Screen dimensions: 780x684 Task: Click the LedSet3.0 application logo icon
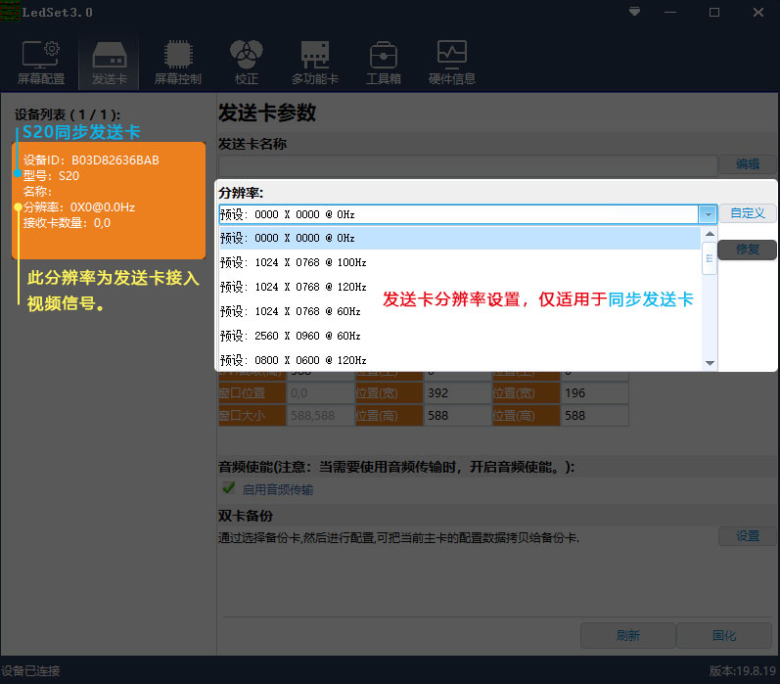point(10,12)
